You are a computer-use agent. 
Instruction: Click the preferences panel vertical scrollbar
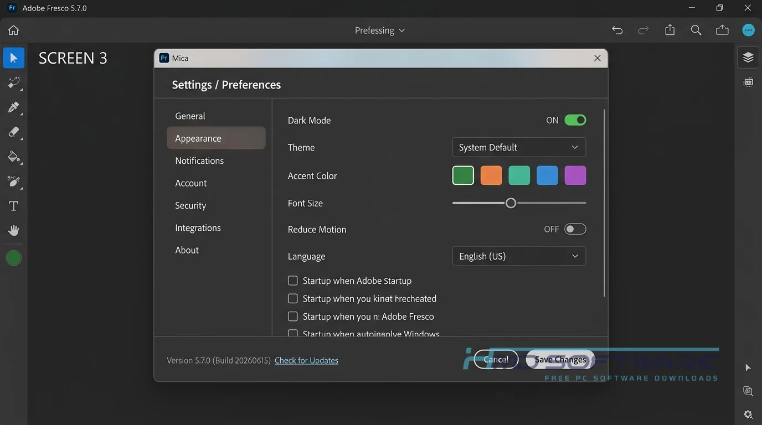coord(604,203)
